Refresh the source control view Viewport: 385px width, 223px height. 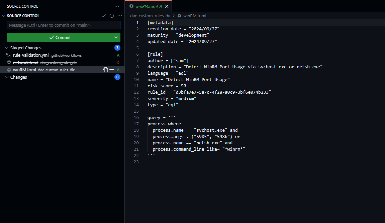(x=112, y=16)
